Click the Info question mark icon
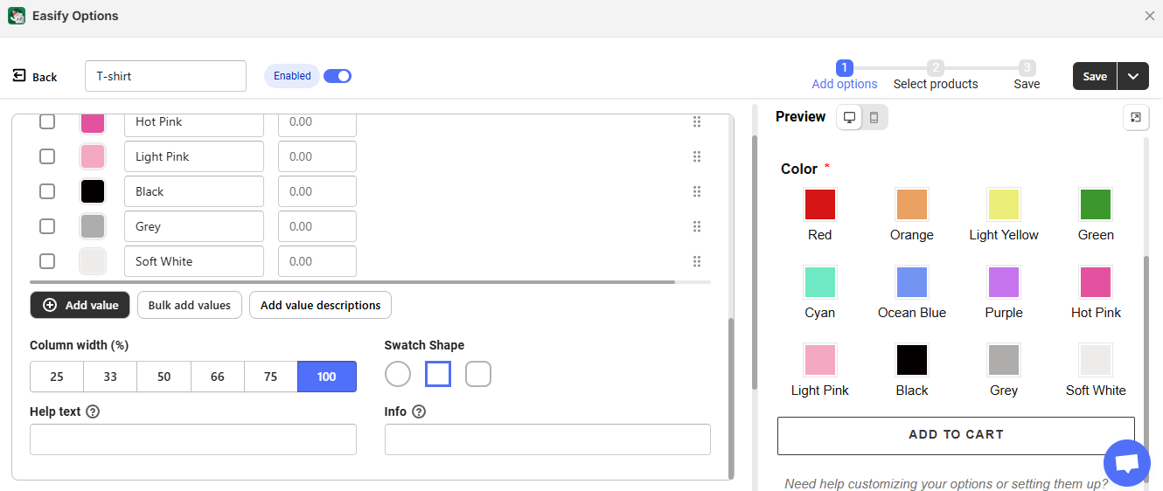The width and height of the screenshot is (1163, 491). point(419,411)
